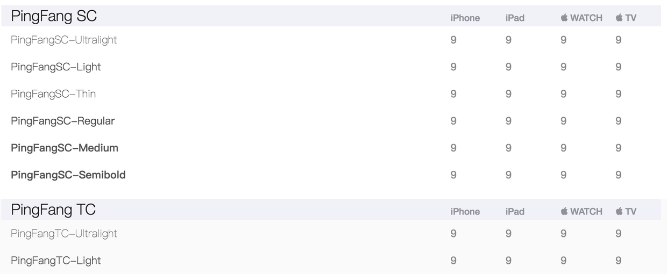Viewport: 667px width, 274px height.
Task: Click the iPhone column label in PingFang TC section
Action: click(x=465, y=212)
